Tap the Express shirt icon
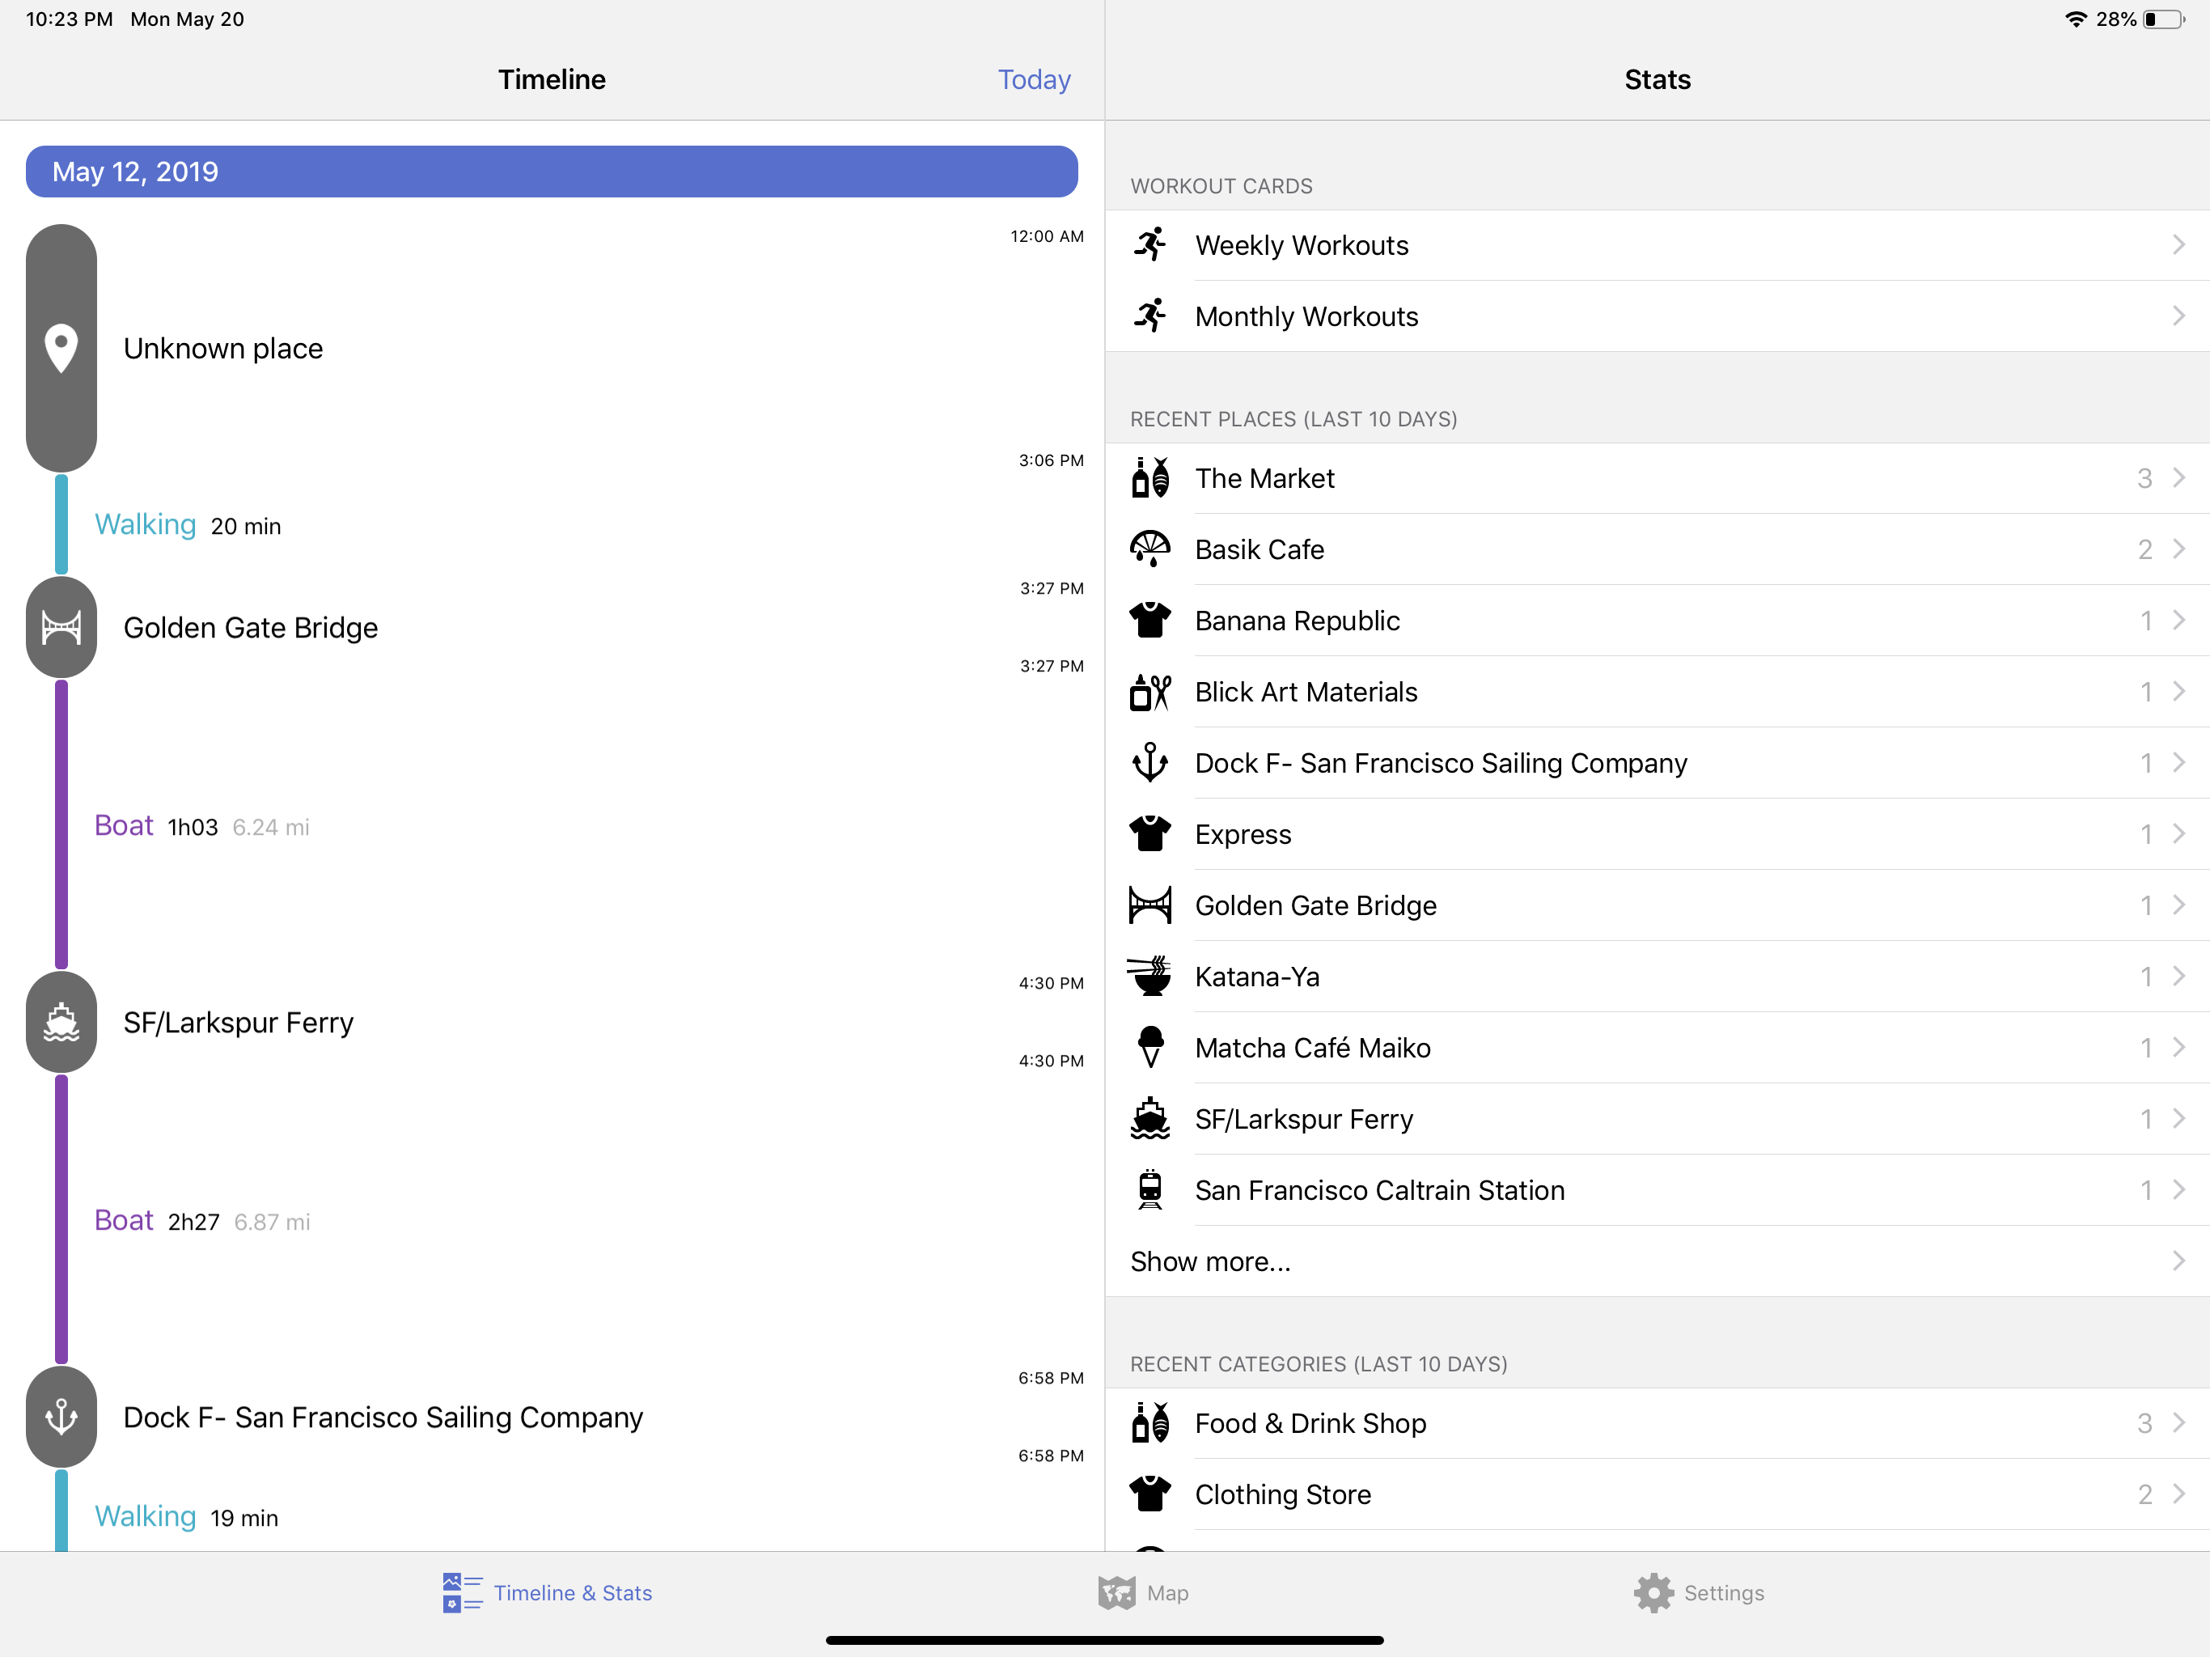This screenshot has height=1657, width=2210. pyautogui.click(x=1150, y=833)
